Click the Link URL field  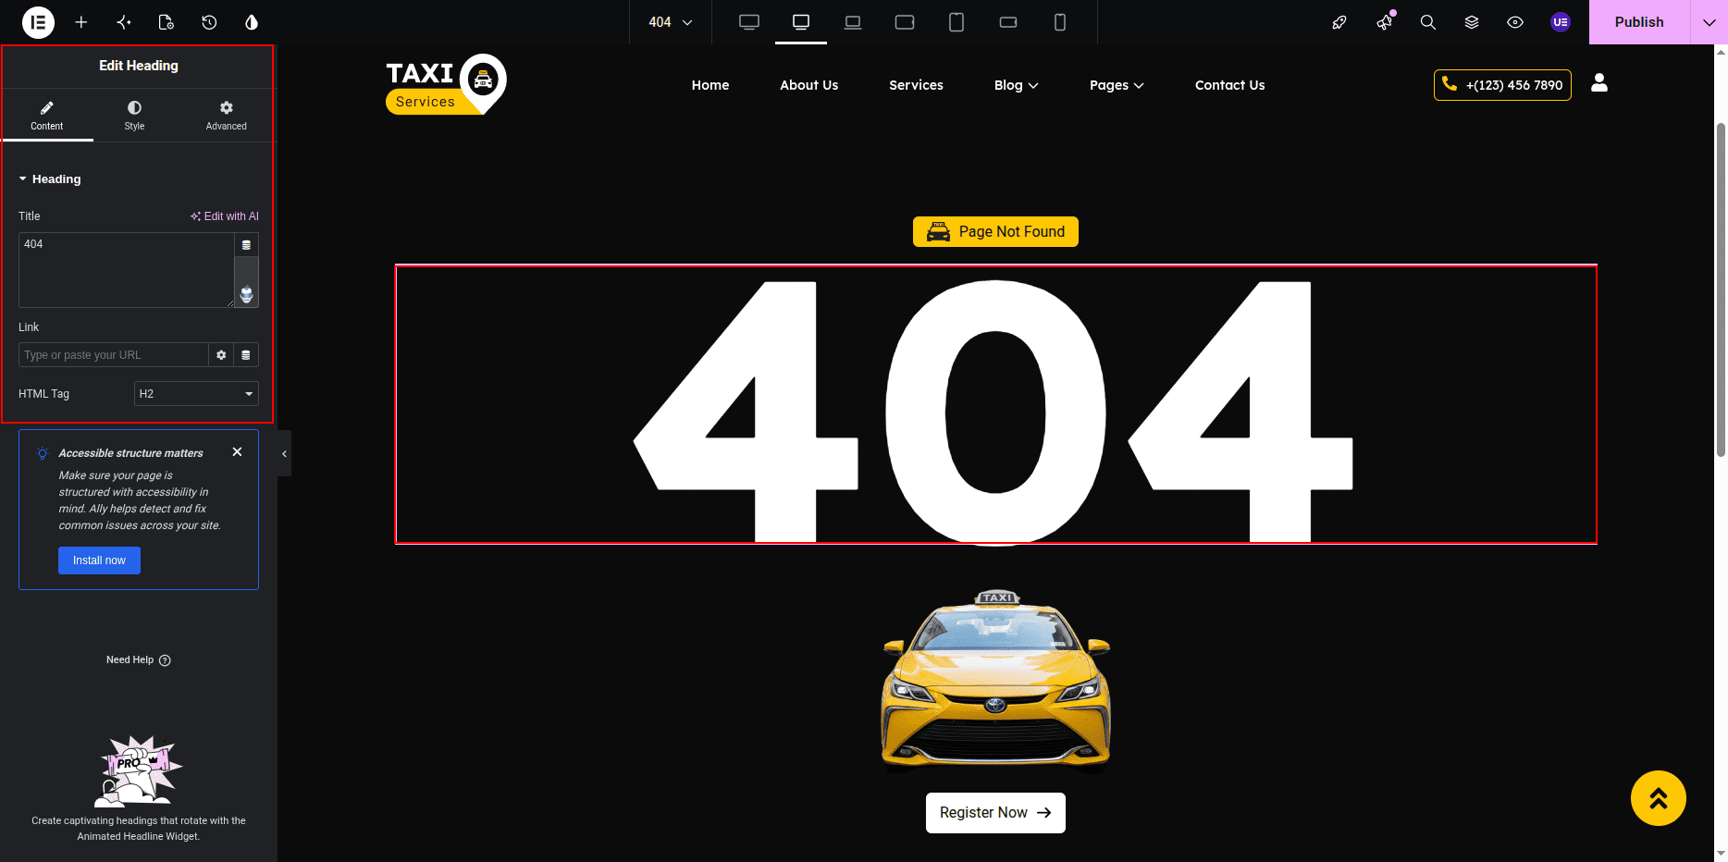[x=114, y=355]
